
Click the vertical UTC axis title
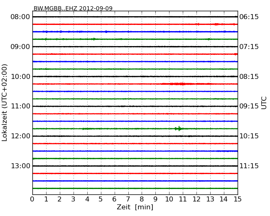264,103
